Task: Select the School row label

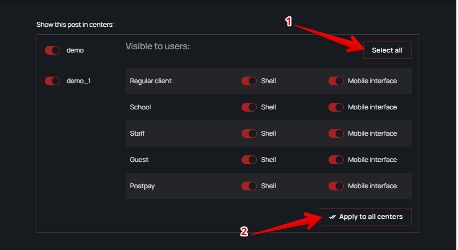Action: click(x=140, y=107)
